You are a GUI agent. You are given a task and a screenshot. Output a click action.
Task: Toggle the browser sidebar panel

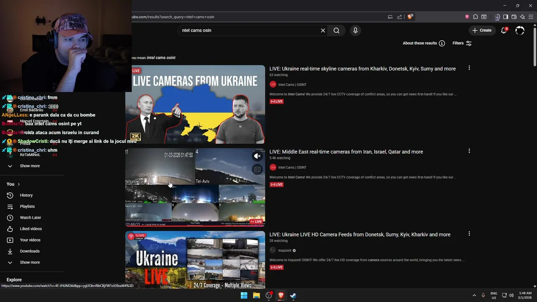[506, 17]
